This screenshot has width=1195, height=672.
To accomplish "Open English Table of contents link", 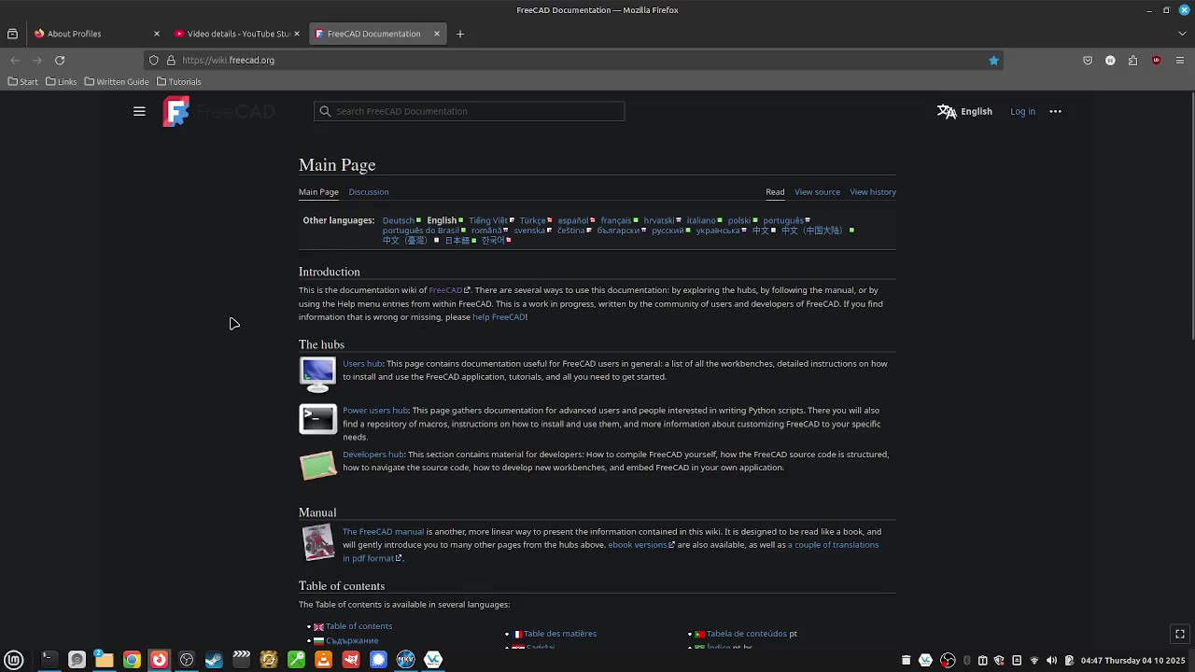I will pyautogui.click(x=358, y=626).
